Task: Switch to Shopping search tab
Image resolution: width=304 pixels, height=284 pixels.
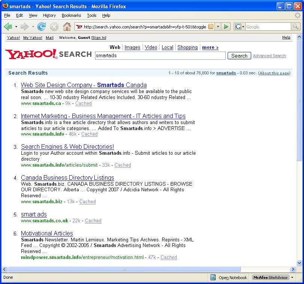Action: (188, 47)
